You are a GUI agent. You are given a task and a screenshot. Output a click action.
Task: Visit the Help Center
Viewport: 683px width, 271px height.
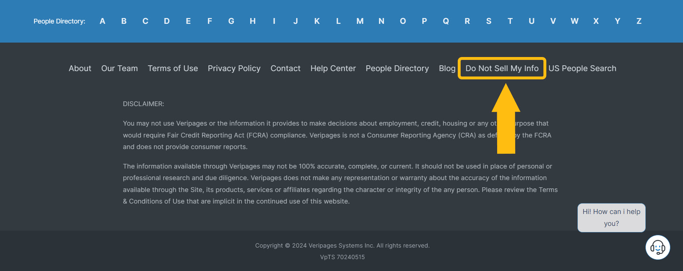pos(333,68)
